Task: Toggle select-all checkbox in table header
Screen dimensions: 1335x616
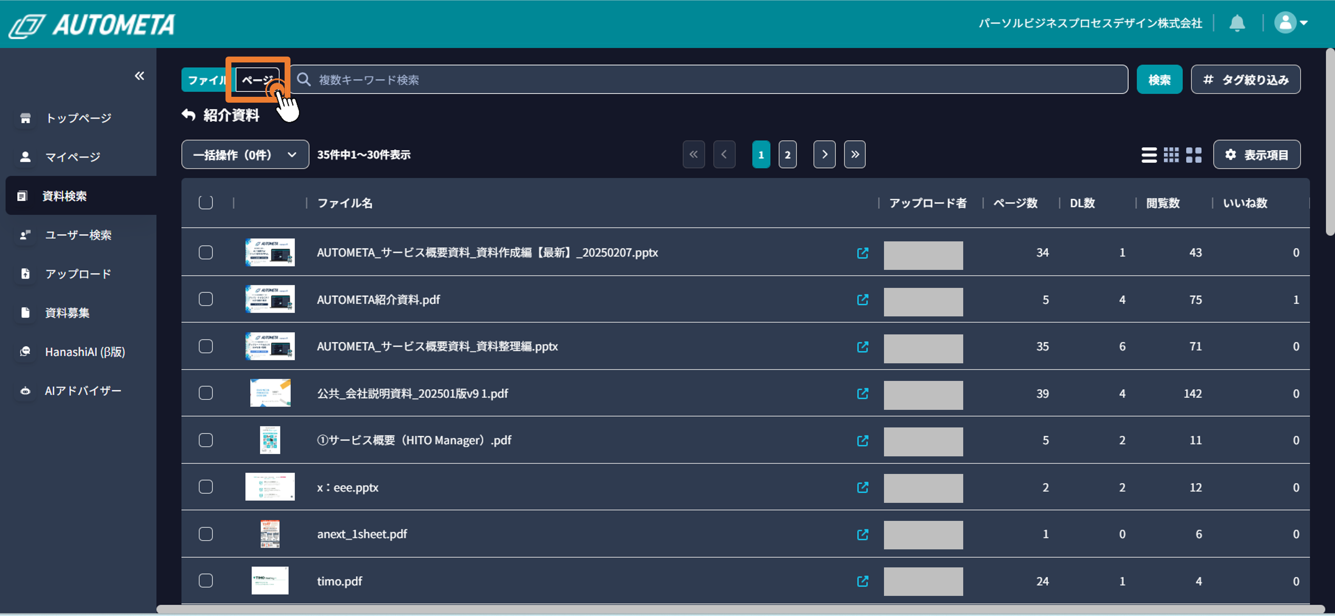Action: pyautogui.click(x=206, y=202)
